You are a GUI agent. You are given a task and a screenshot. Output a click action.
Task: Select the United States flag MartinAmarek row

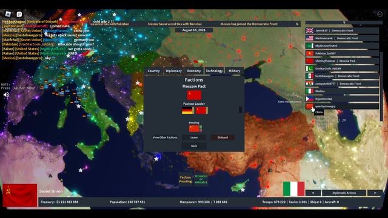tap(342, 38)
